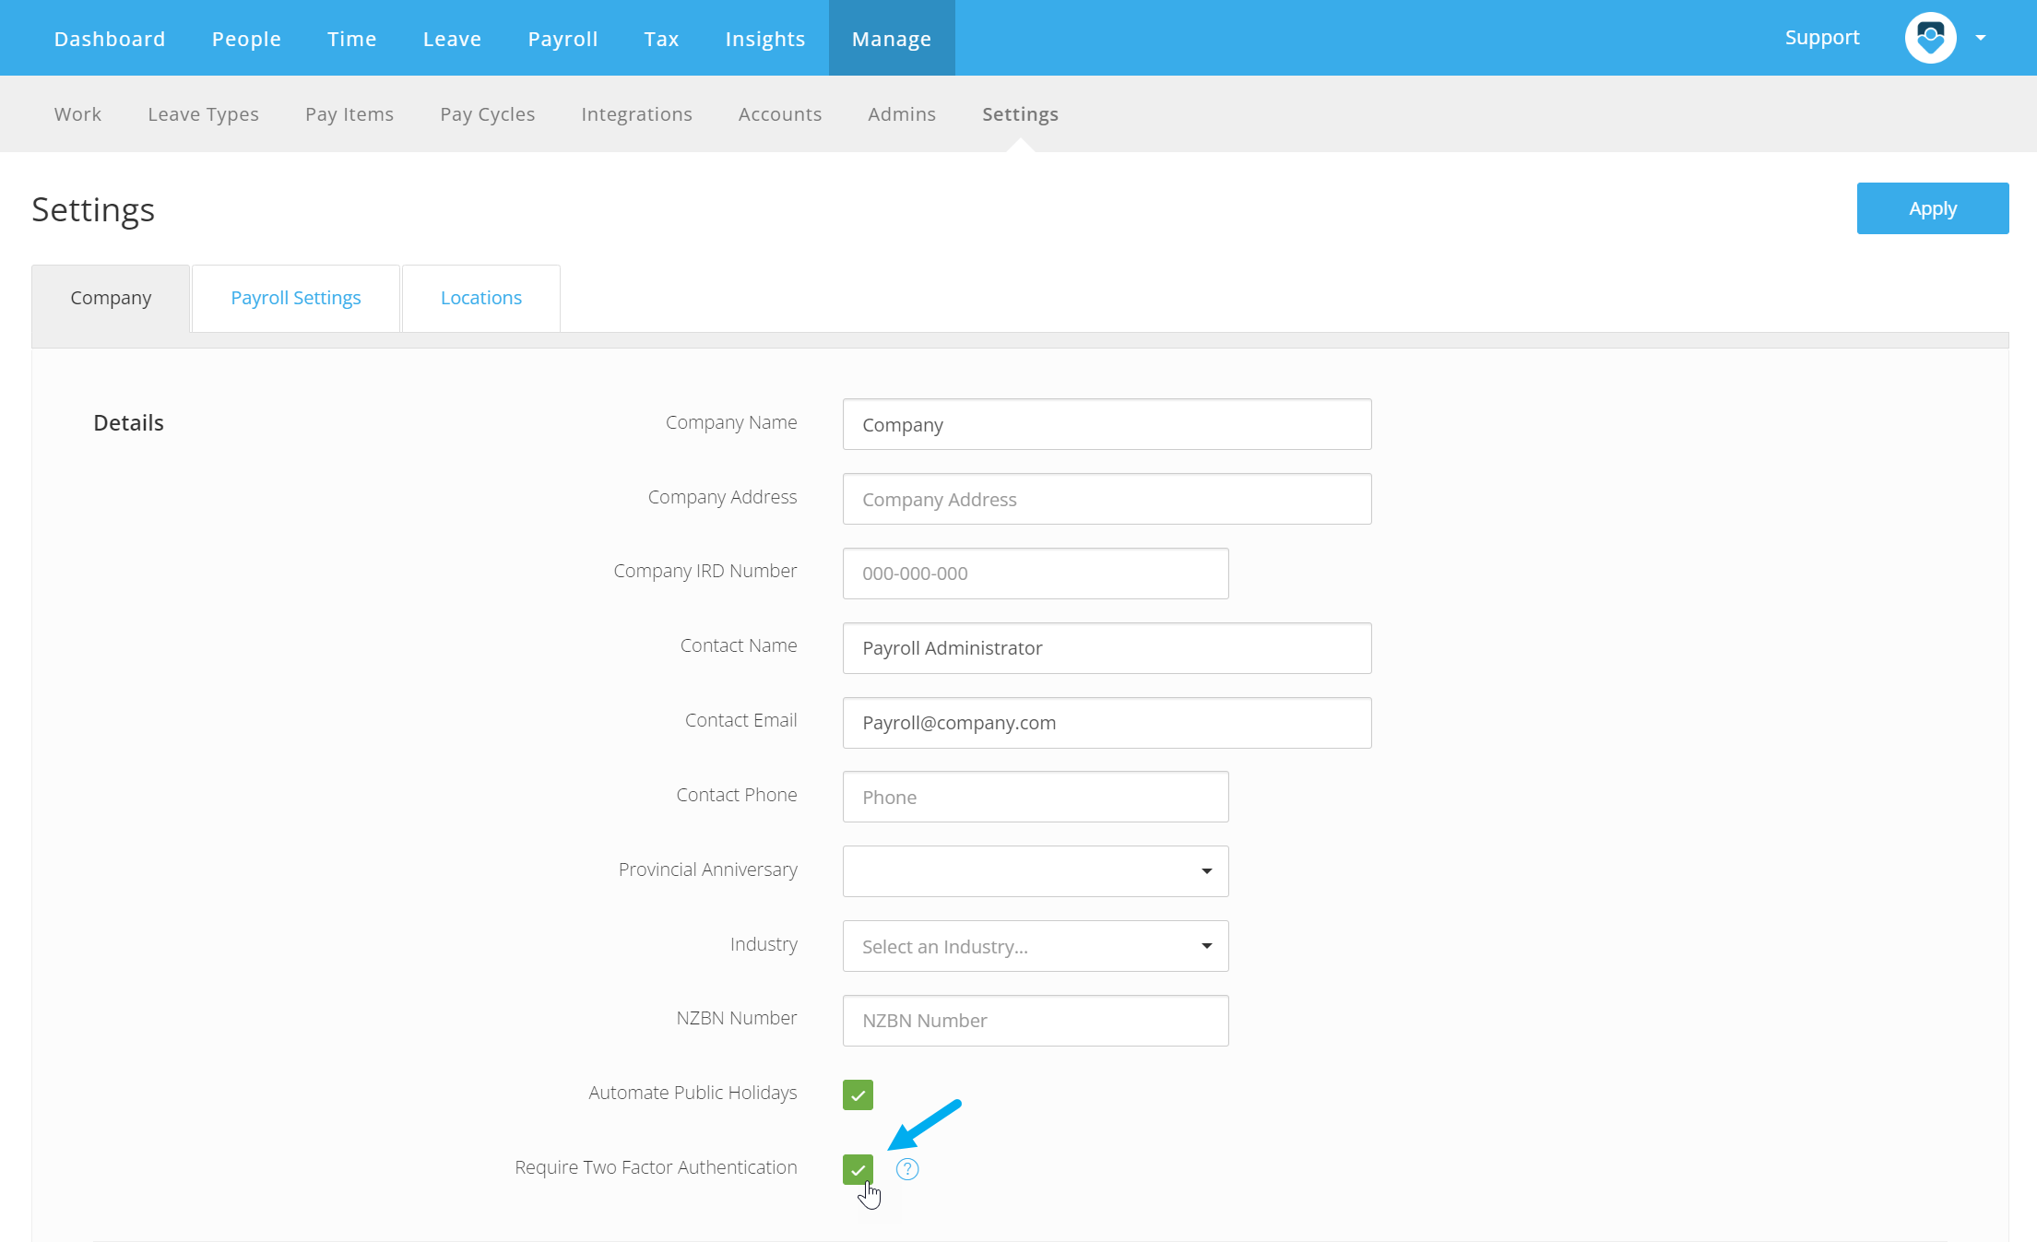Select the Settings submenu

pyautogui.click(x=1020, y=114)
